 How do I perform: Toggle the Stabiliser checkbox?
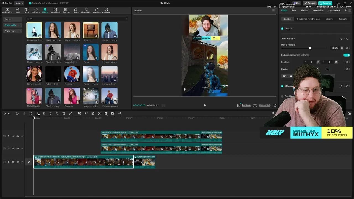pyautogui.click(x=282, y=96)
